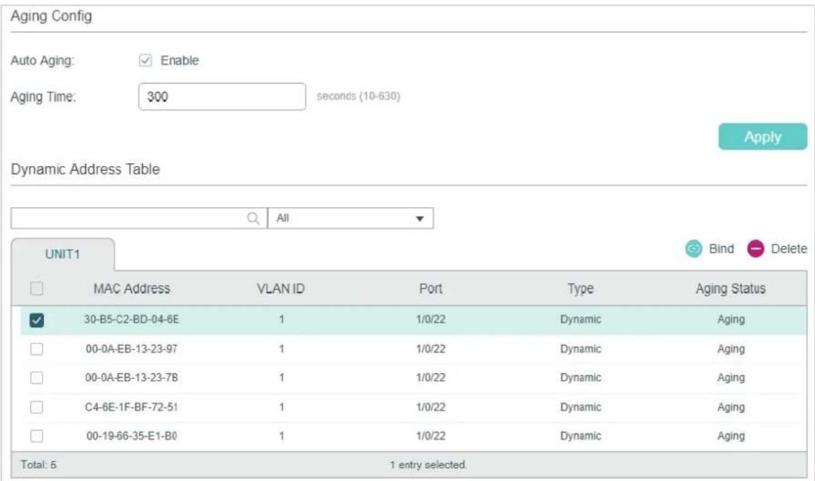Screen dimensions: 815x481
Task: Click the '1 entry selected' status text
Action: pos(428,465)
